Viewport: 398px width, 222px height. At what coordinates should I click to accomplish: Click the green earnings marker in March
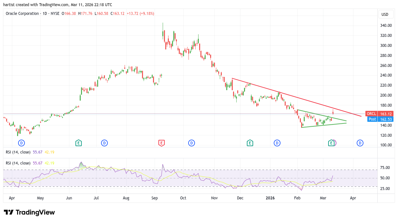[x=331, y=143]
